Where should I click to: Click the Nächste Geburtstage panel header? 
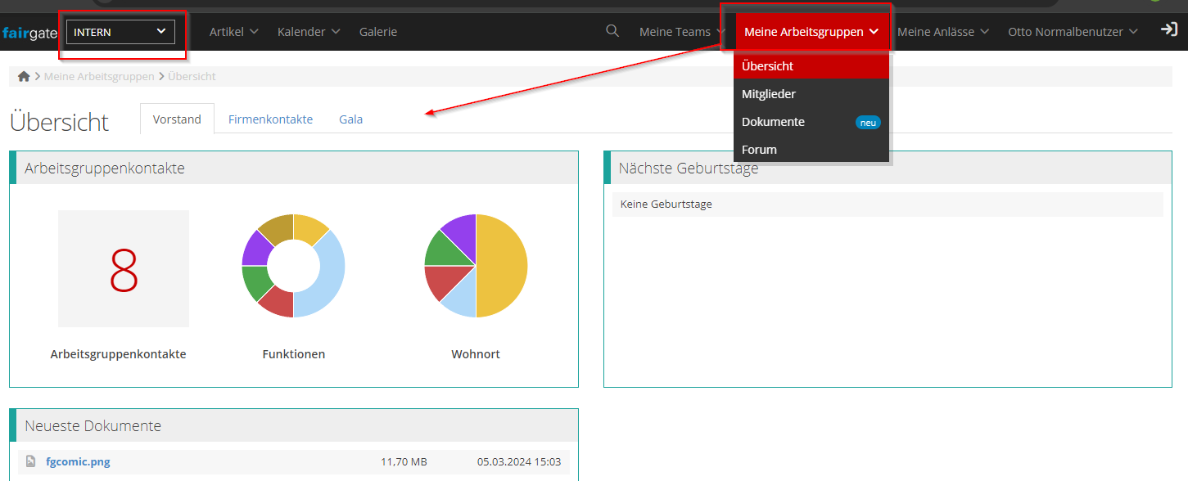(x=888, y=168)
